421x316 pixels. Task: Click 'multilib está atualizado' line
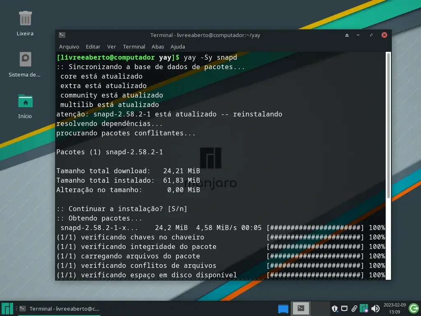pyautogui.click(x=109, y=105)
